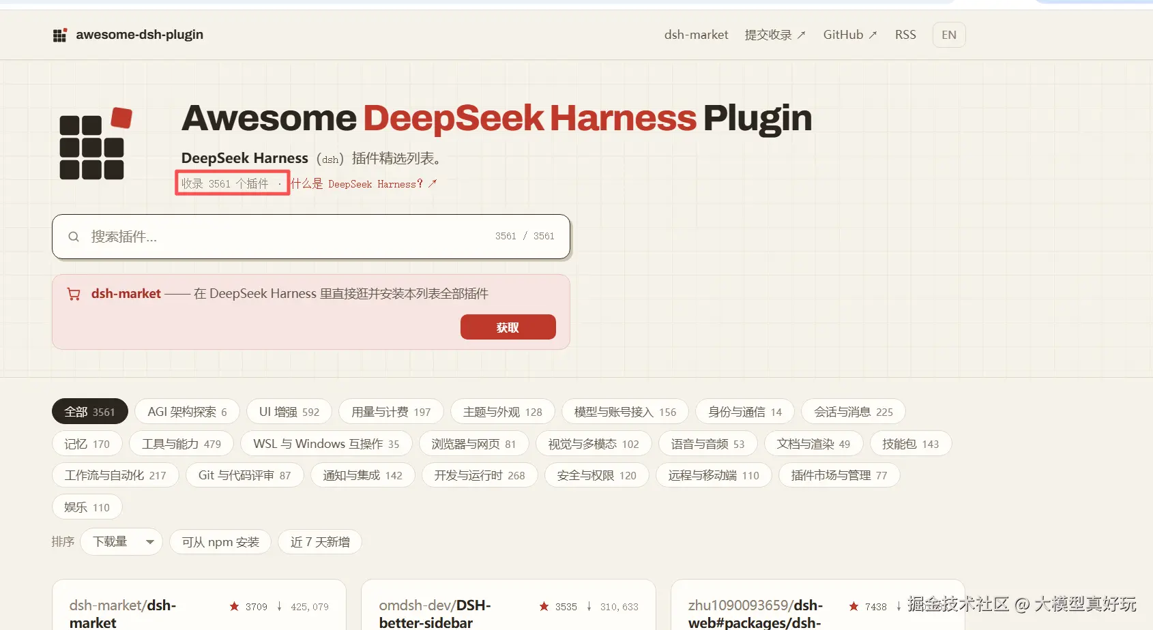This screenshot has width=1153, height=630.
Task: Open the zhu1090093659/dsh-web plugin card
Action: click(x=818, y=605)
